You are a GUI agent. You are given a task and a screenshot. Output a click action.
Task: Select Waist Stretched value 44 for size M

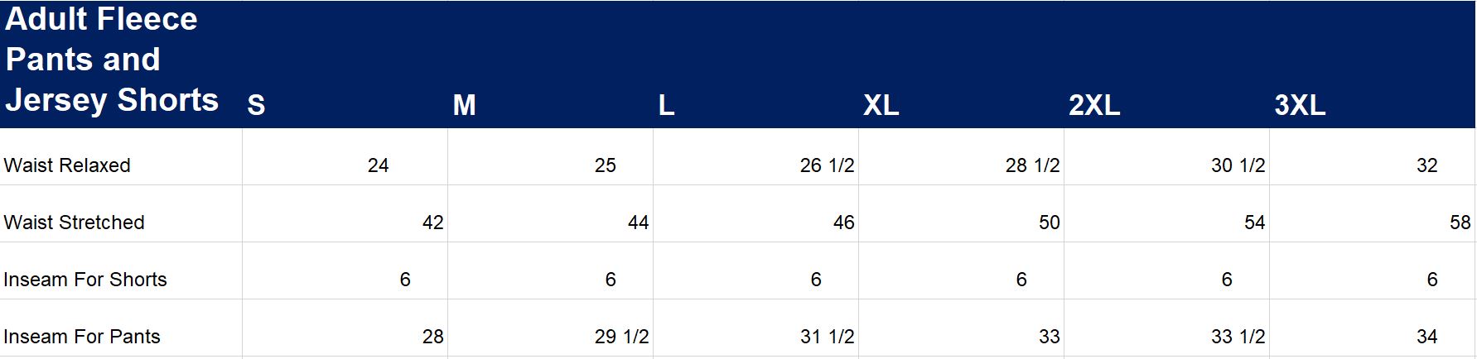(638, 223)
